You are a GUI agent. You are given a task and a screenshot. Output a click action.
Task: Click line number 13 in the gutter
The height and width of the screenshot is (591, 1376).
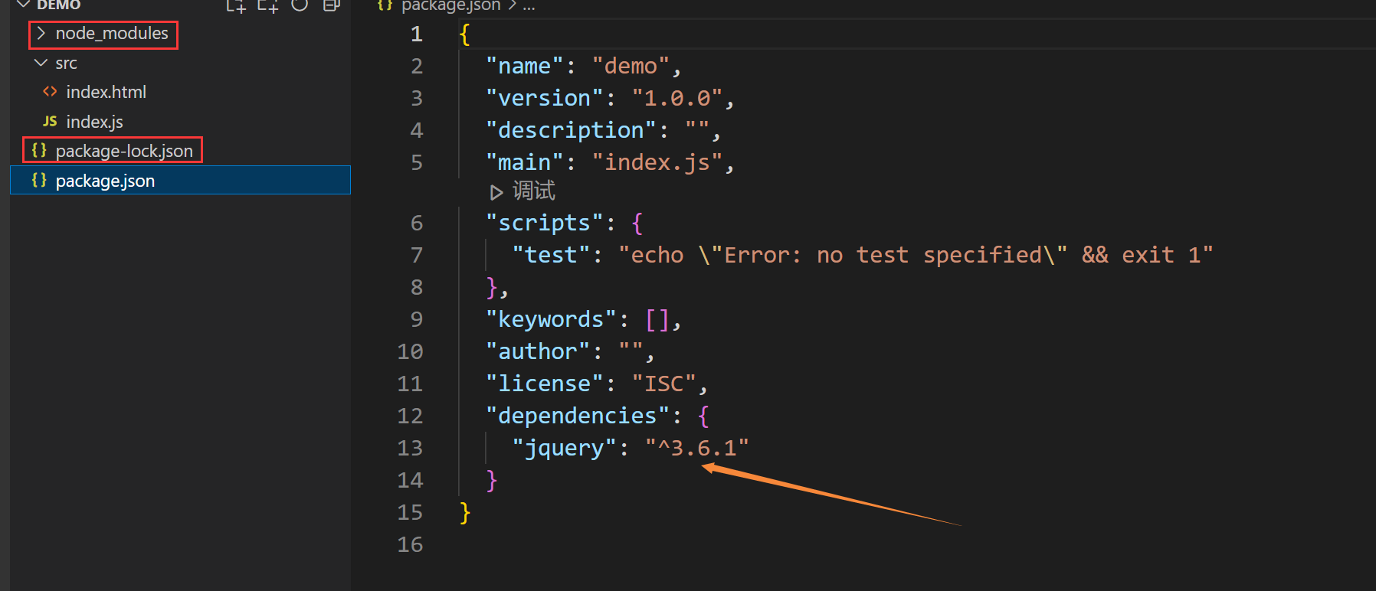(410, 448)
